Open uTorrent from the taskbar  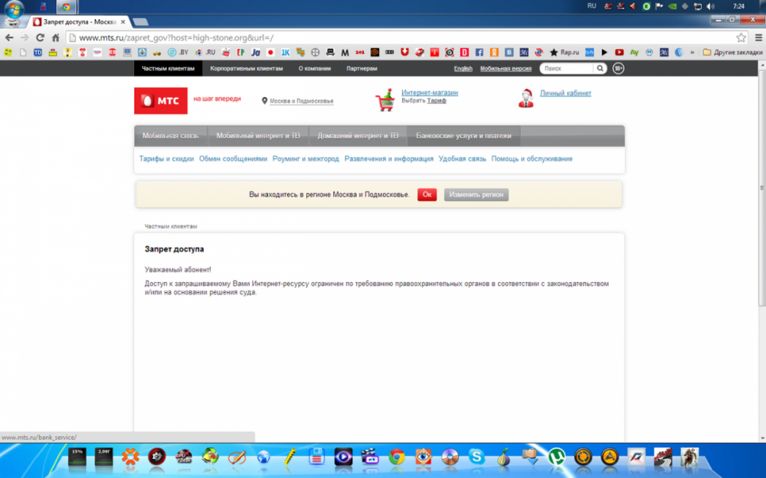click(x=556, y=457)
